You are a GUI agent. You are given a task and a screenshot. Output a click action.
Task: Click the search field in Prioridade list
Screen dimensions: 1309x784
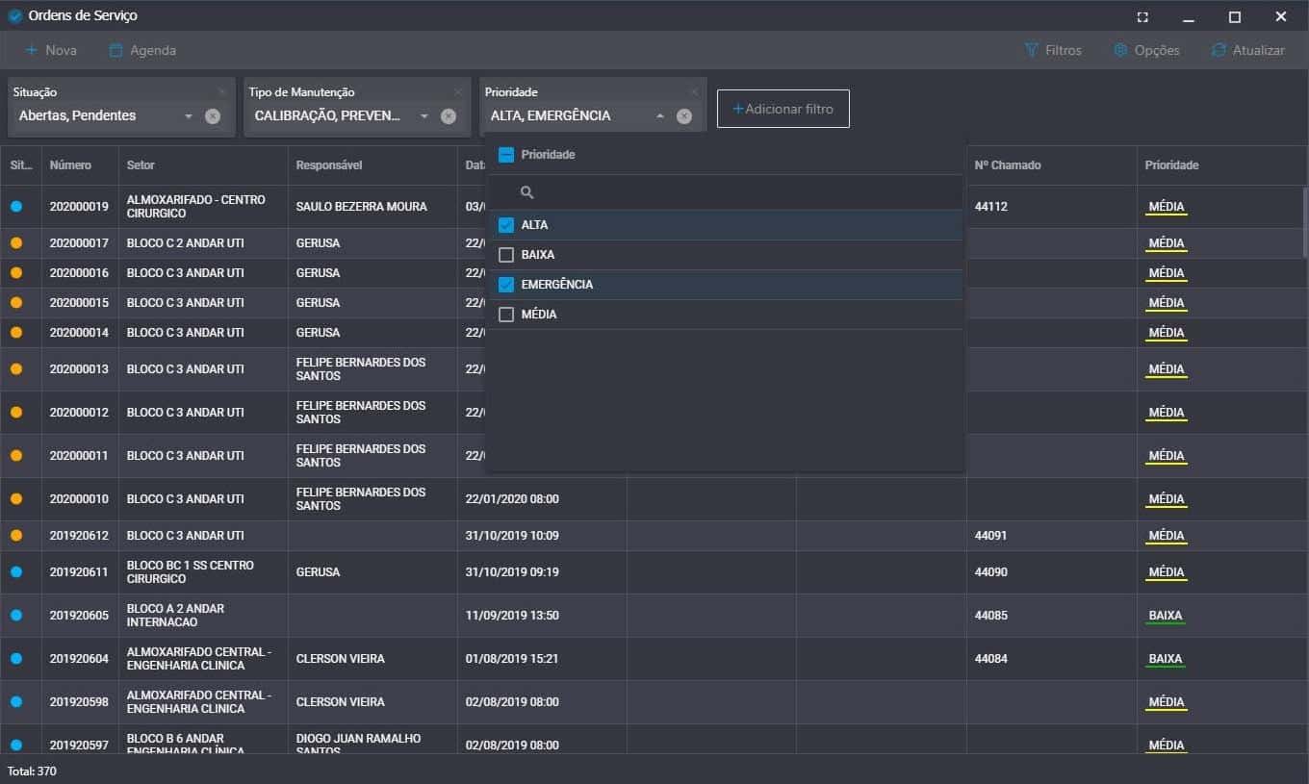[x=731, y=192]
